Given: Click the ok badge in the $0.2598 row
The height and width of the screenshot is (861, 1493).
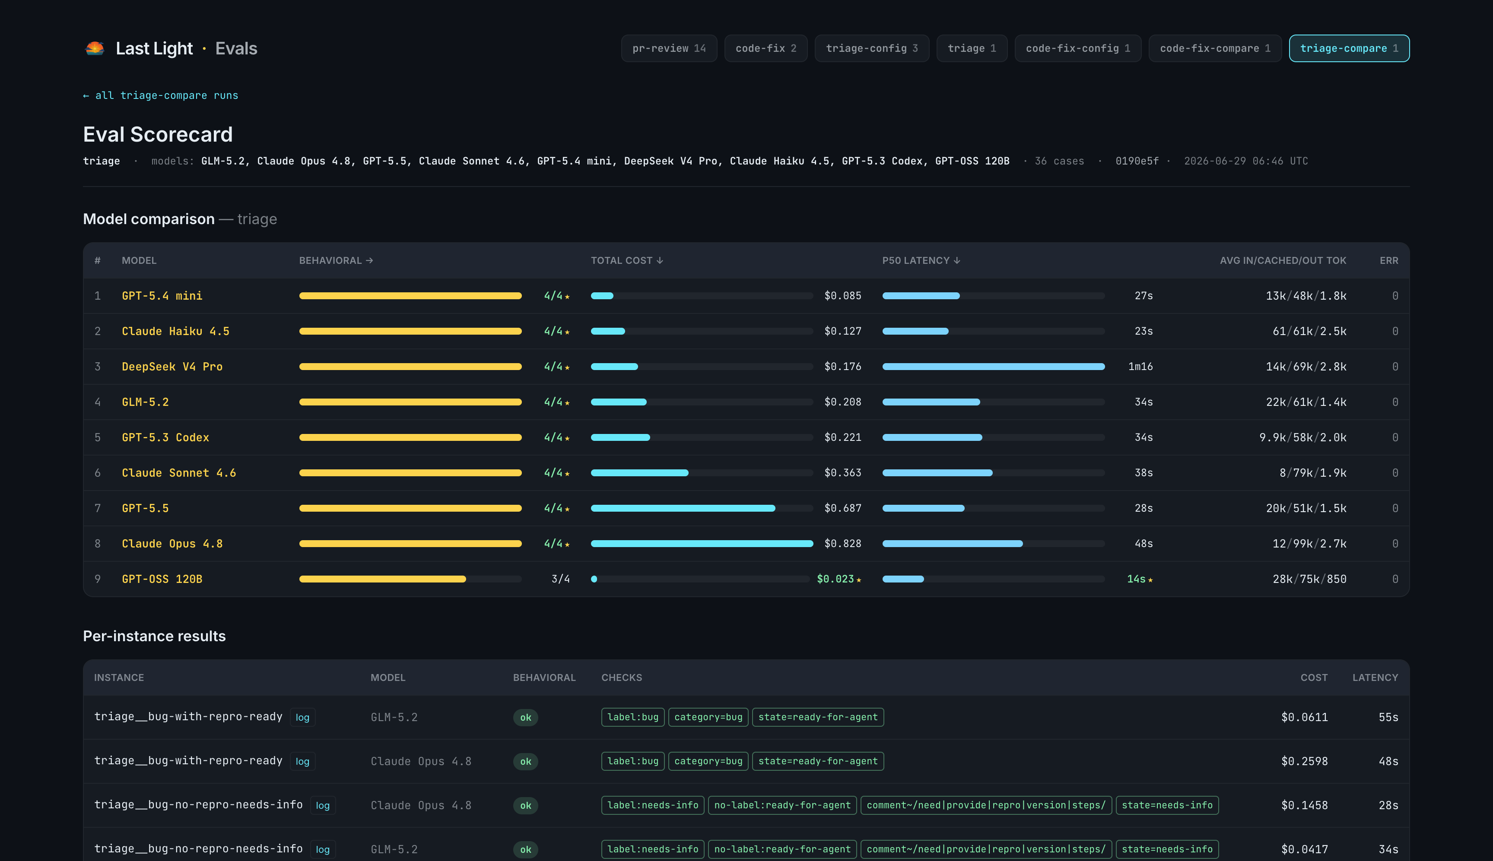Looking at the screenshot, I should (x=525, y=761).
